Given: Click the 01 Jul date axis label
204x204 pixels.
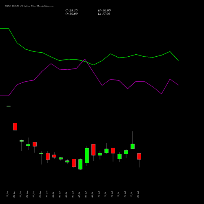Looking at the screenshot, I should pyautogui.click(x=53, y=194).
